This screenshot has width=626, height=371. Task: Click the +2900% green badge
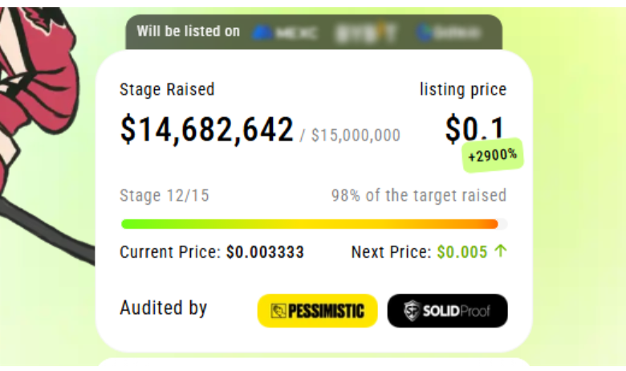[493, 155]
